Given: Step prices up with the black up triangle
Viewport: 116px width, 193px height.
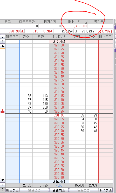Looking at the screenshot, I should coord(3,46).
